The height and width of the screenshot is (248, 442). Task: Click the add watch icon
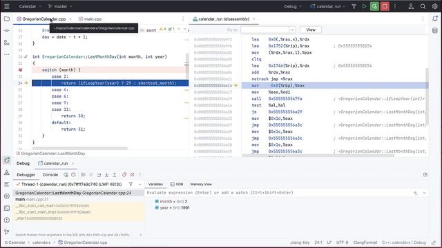416,193
